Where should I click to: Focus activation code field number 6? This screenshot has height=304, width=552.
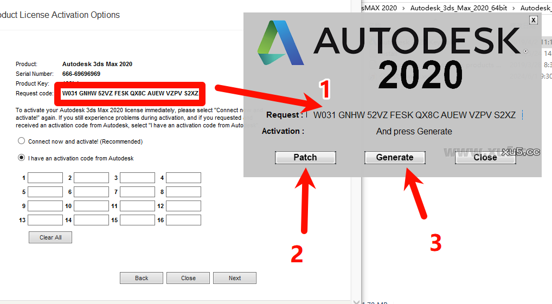click(91, 192)
